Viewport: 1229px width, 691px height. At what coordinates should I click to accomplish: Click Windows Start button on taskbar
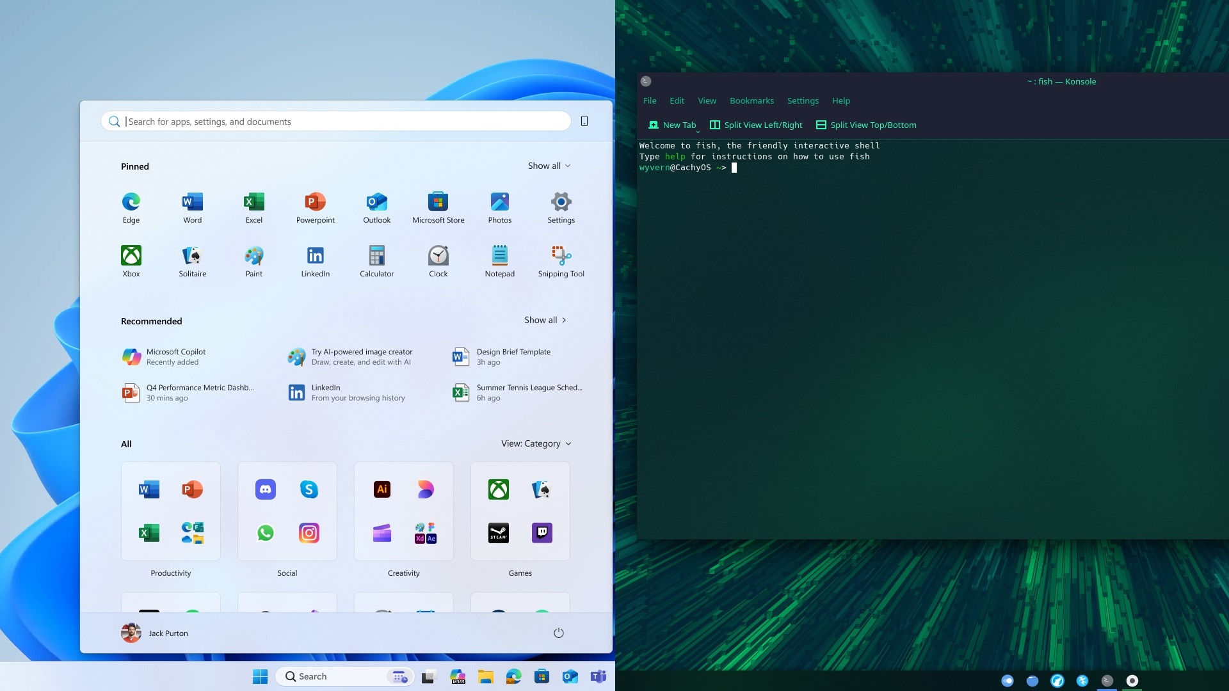click(x=260, y=676)
